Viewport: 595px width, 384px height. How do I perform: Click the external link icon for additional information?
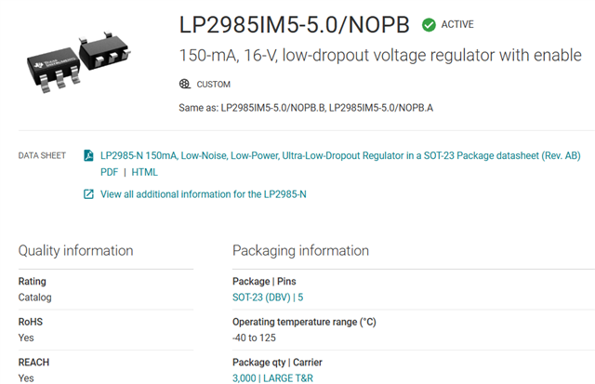tap(88, 194)
